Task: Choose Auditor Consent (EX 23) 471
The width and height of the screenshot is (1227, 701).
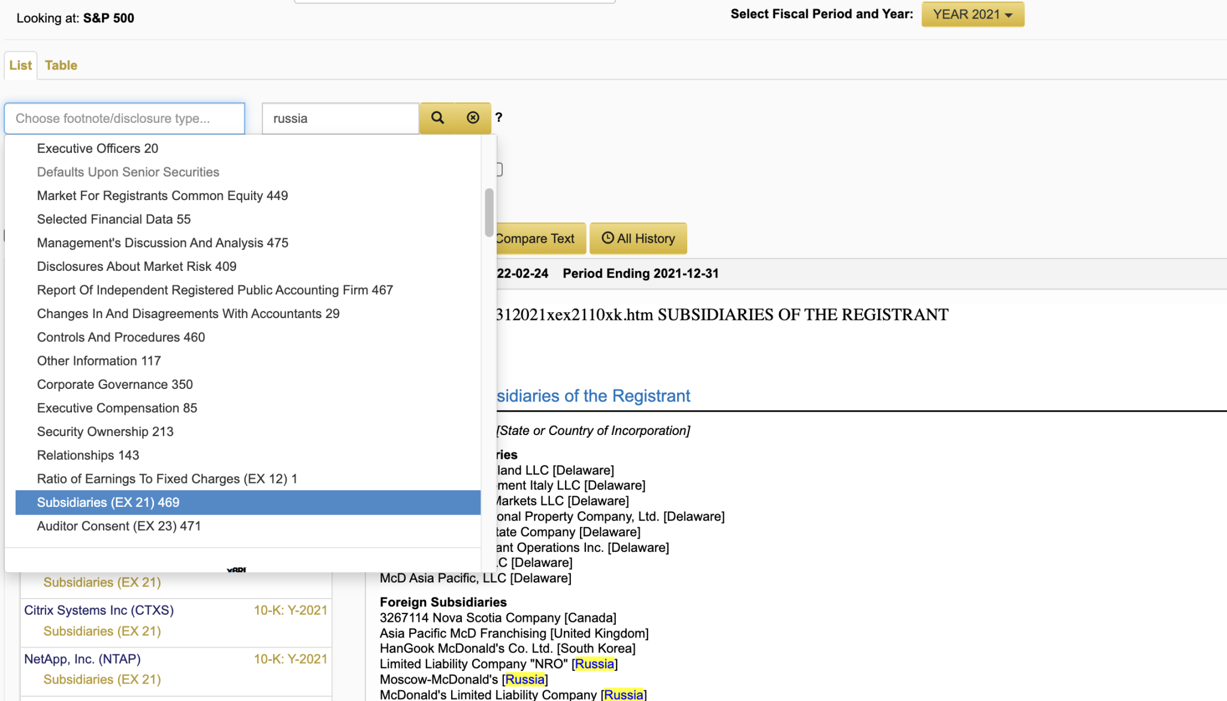Action: (x=119, y=526)
